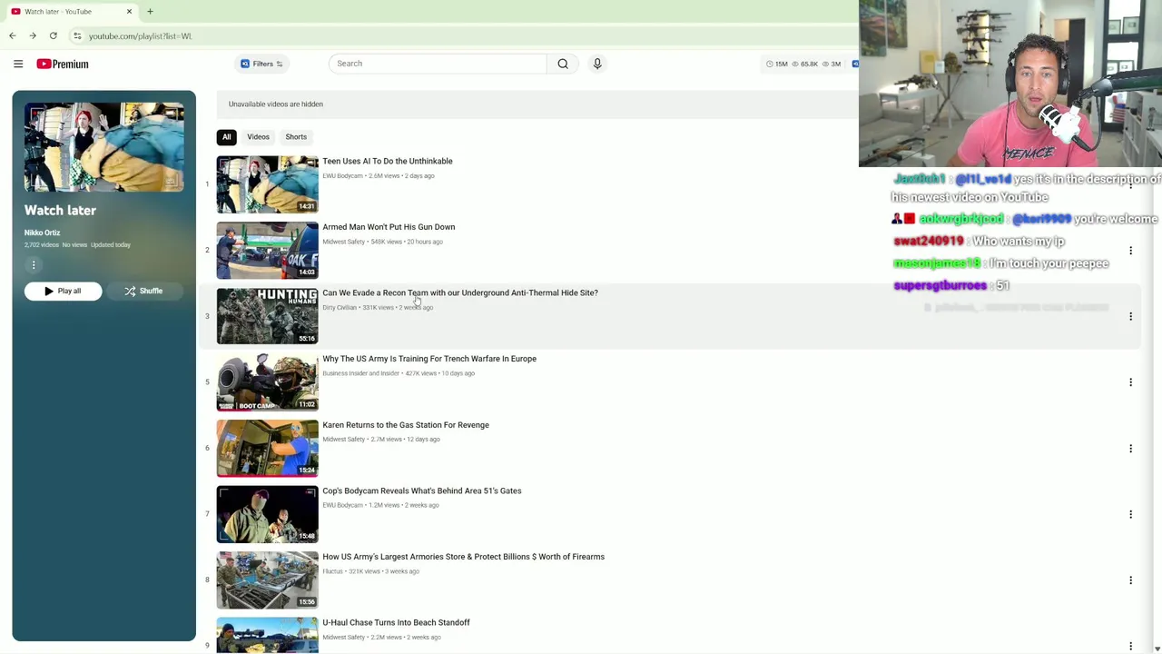Close the Watch later browser tab
This screenshot has height=654, width=1162.
[x=129, y=11]
